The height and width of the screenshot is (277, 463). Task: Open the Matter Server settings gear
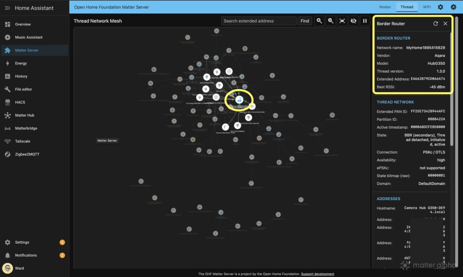coord(441,7)
